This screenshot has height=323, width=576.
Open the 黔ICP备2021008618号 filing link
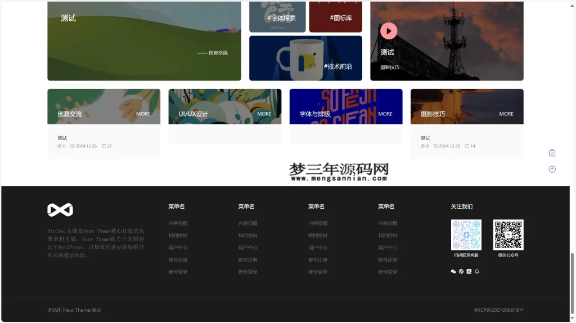tap(499, 310)
